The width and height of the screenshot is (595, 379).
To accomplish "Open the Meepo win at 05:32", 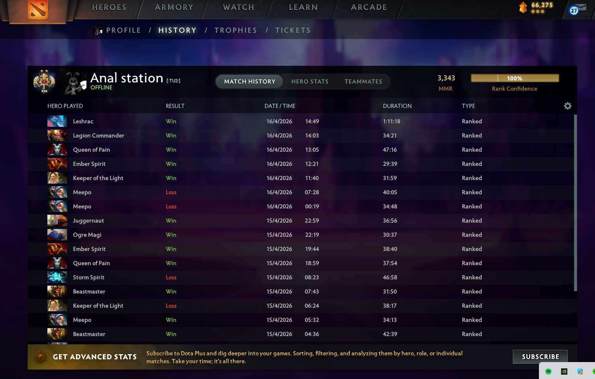I will coord(300,320).
